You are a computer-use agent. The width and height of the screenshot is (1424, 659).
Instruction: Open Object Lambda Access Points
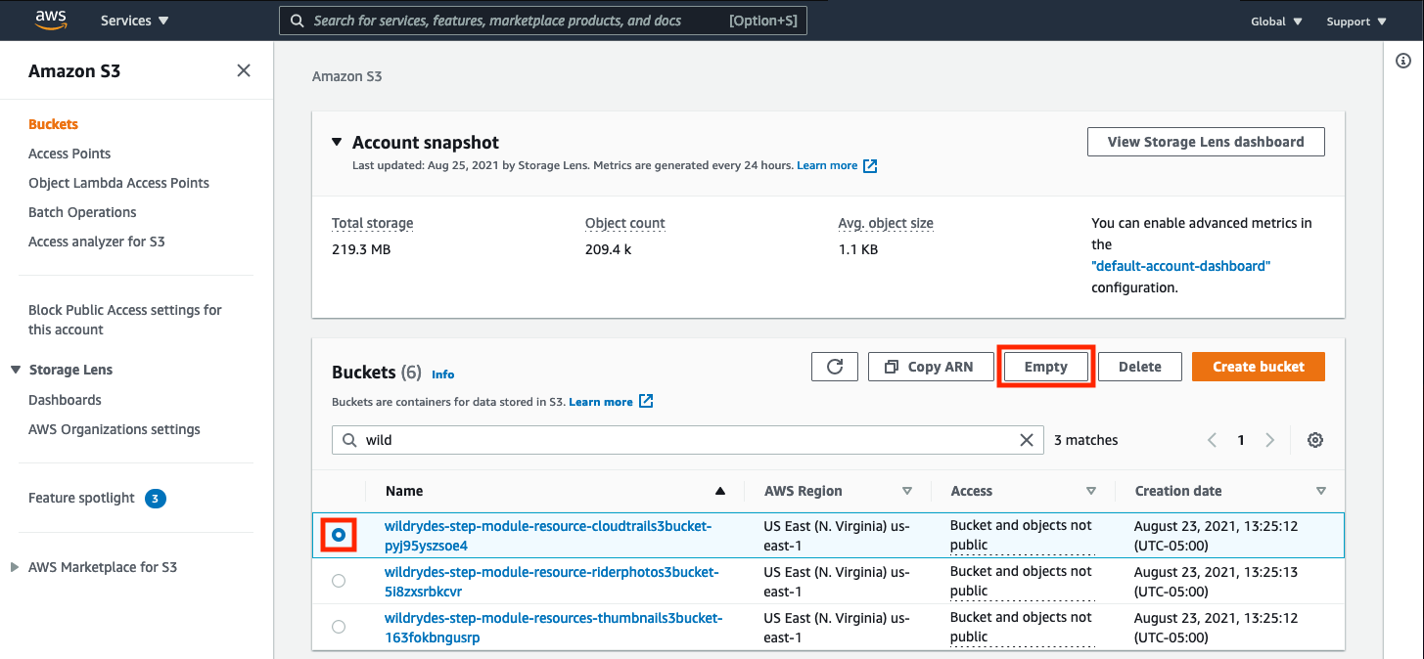pos(118,183)
